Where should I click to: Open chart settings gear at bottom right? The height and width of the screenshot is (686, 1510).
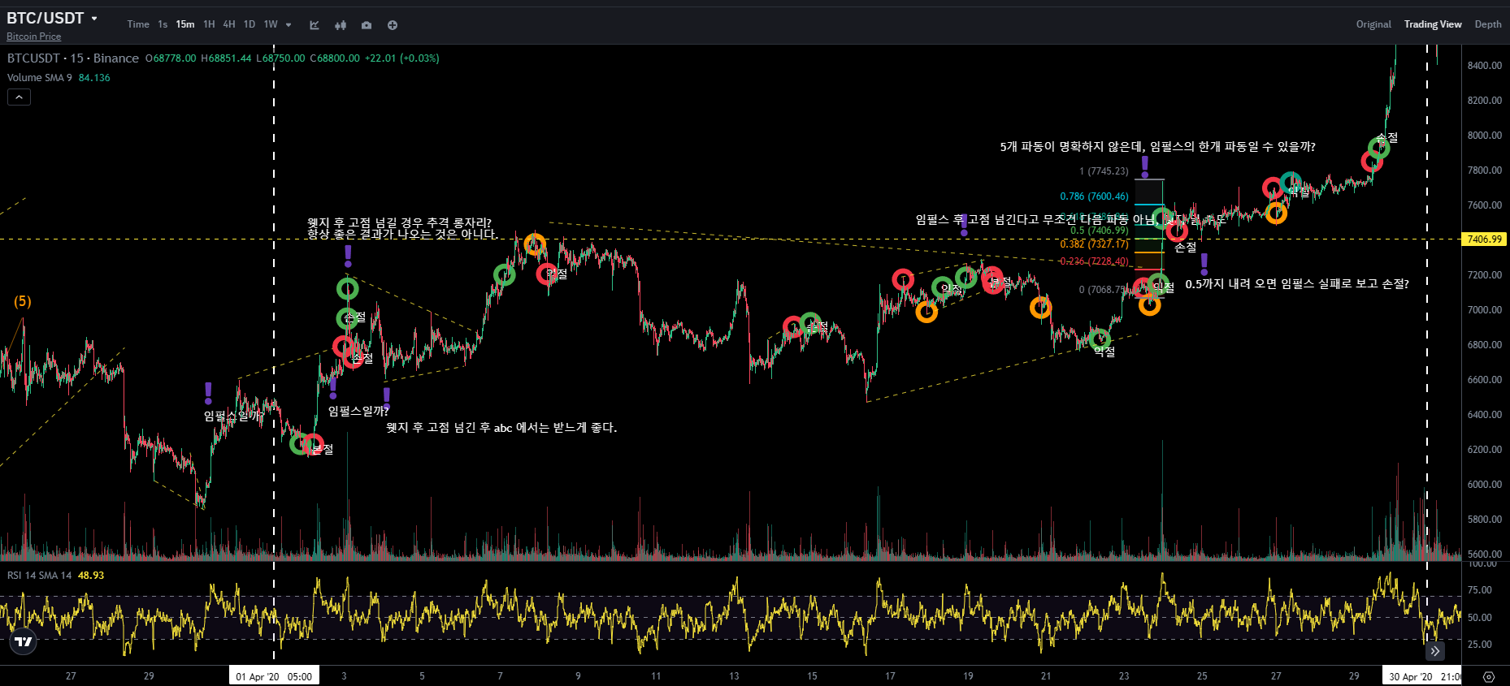1489,676
